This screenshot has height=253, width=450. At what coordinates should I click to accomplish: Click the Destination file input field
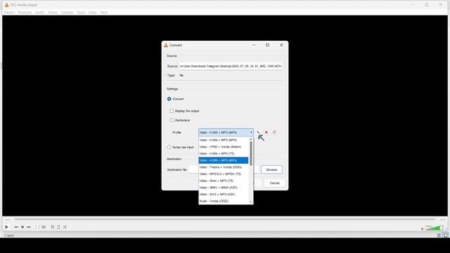pos(224,169)
